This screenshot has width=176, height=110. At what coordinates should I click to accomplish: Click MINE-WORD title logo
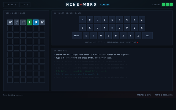click(81, 4)
